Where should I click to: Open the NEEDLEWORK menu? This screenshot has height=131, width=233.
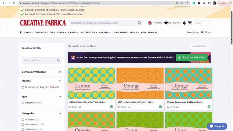[89, 32]
